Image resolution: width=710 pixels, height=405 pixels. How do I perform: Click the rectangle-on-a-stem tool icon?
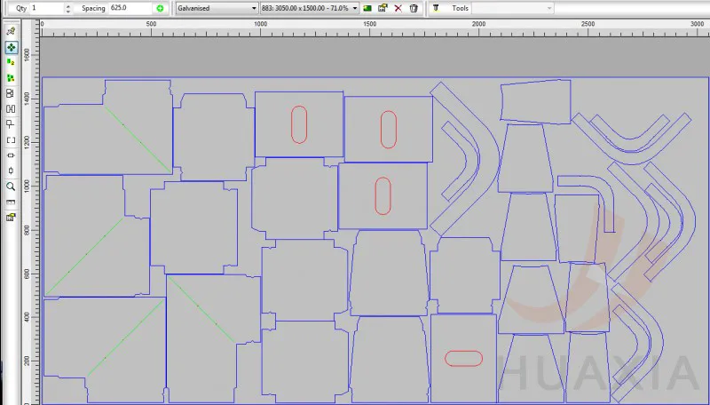point(11,124)
